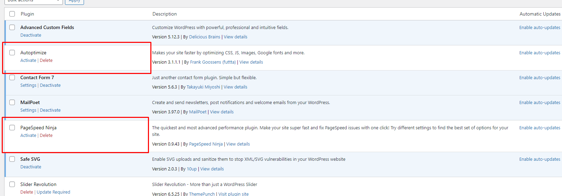
Task: Click the Description column header
Action: point(165,14)
